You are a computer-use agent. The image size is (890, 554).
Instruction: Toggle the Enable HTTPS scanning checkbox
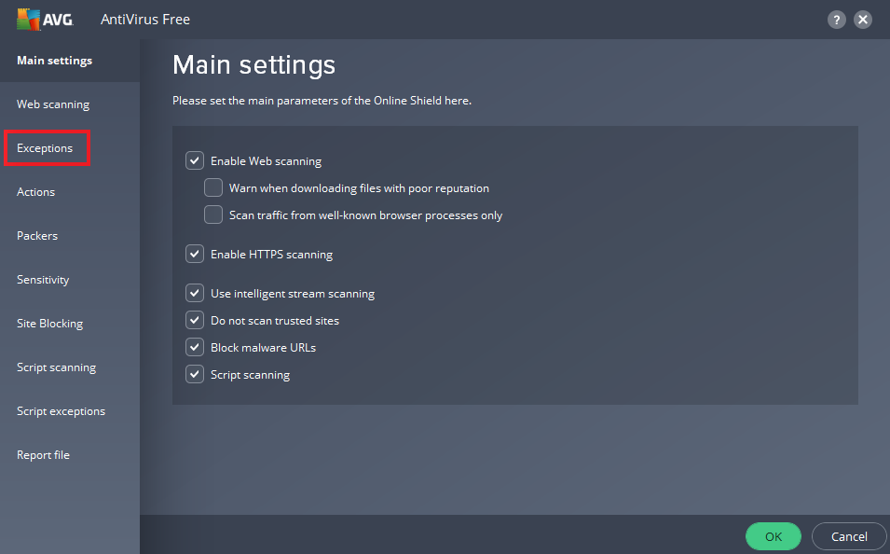tap(195, 254)
